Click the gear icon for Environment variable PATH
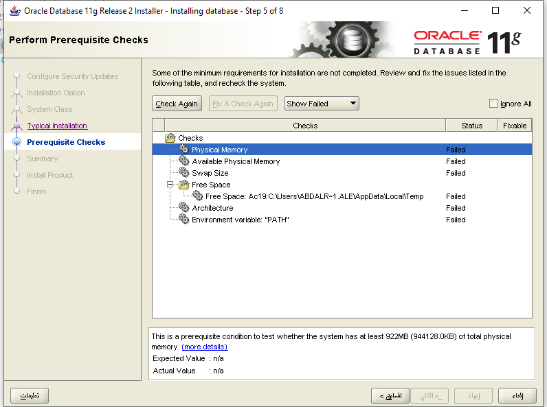547x407 pixels. (x=183, y=220)
